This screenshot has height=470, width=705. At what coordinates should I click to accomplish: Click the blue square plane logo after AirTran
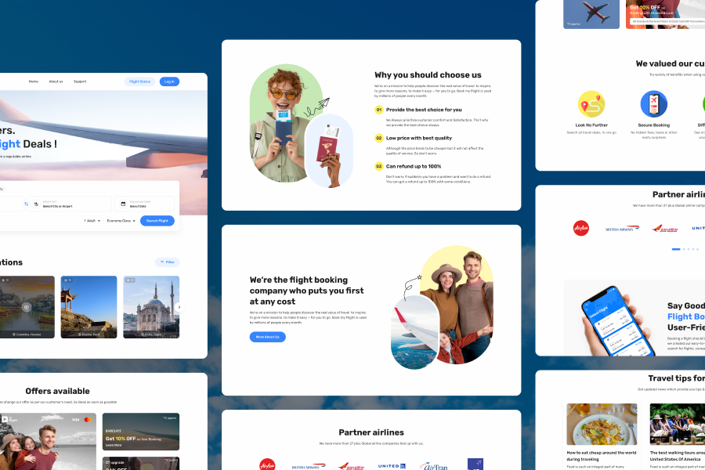tap(475, 465)
